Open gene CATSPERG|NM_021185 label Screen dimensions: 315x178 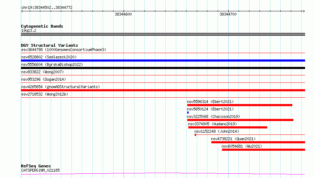point(40,170)
